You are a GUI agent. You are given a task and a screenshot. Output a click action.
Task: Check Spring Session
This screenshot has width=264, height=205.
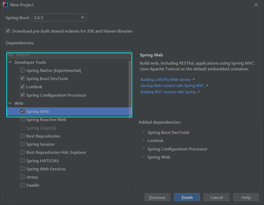click(x=22, y=144)
